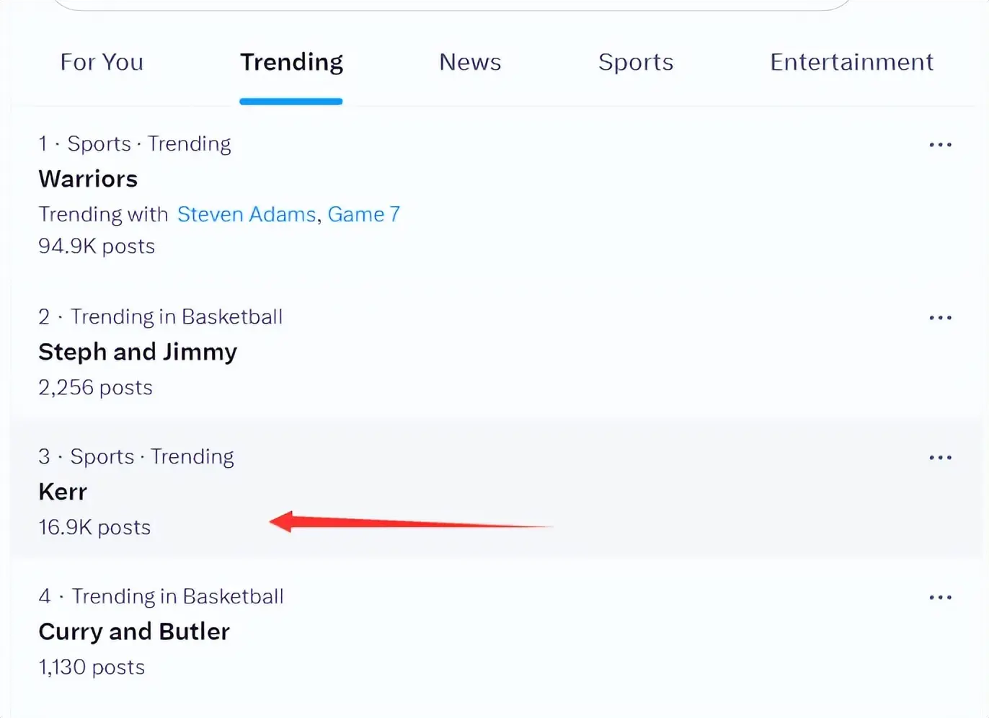Open the Warriors trending topic
This screenshot has height=718, width=989.
[88, 179]
